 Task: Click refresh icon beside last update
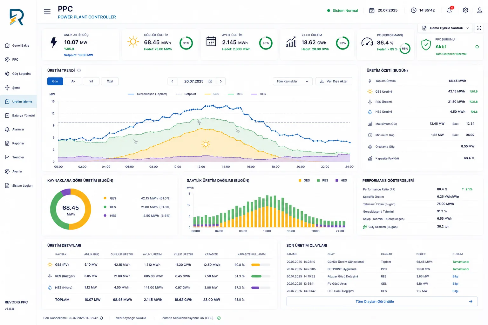coord(101,318)
